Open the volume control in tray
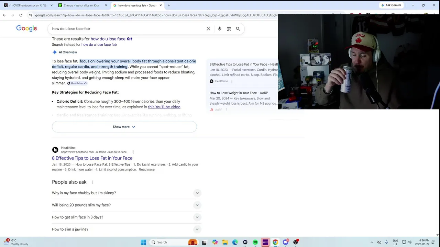 [409, 242]
